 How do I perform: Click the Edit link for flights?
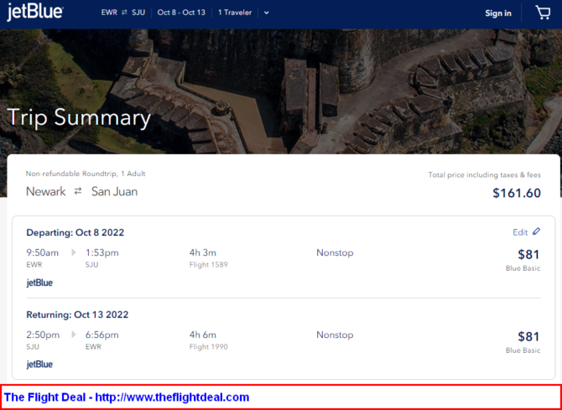click(520, 232)
